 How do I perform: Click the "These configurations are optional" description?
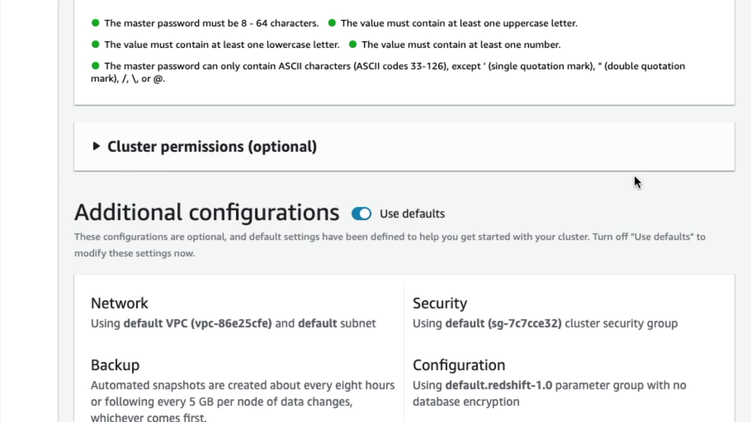390,237
